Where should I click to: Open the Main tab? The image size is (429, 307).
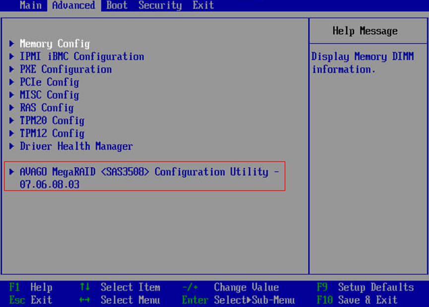[x=30, y=5]
